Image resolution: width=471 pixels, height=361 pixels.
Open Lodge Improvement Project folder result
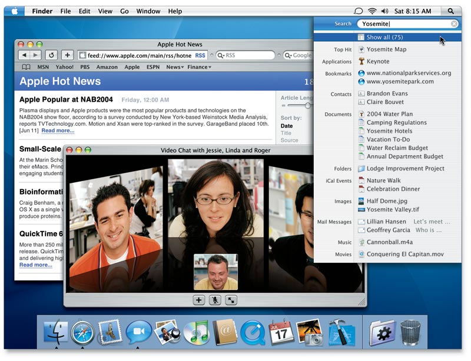[x=405, y=168]
